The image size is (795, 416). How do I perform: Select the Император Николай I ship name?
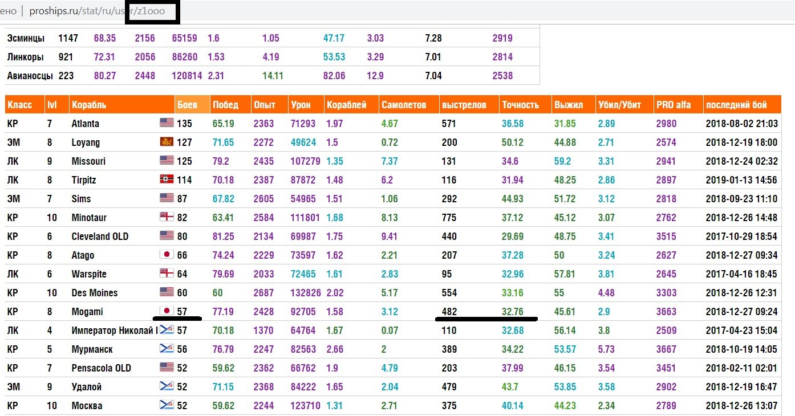[115, 331]
